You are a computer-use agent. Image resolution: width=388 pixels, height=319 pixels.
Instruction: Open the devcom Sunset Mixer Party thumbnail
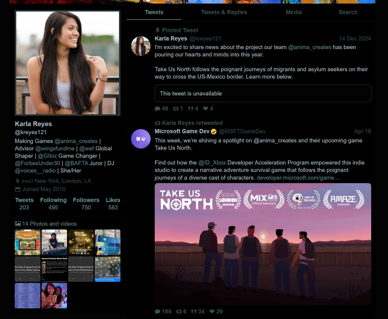(x=54, y=269)
